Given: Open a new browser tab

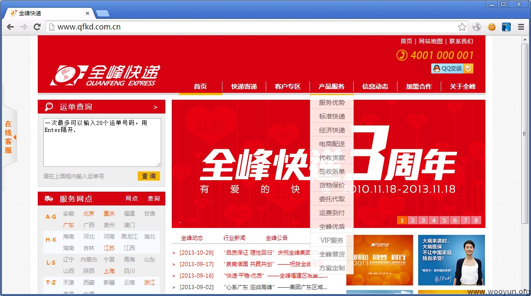Looking at the screenshot, I should pos(103,13).
